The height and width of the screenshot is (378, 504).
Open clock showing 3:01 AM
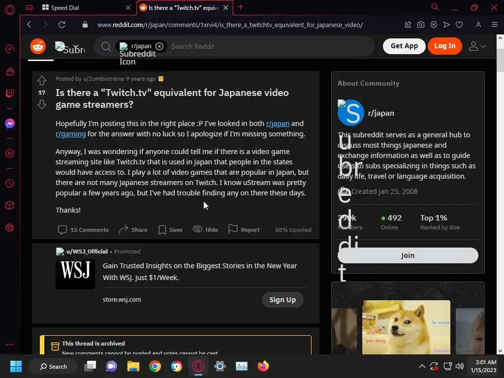coord(483,366)
